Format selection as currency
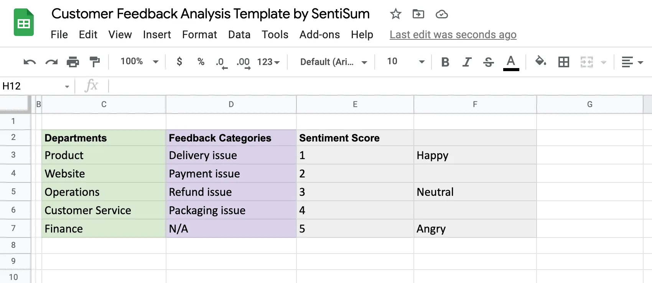652x283 pixels. tap(179, 62)
